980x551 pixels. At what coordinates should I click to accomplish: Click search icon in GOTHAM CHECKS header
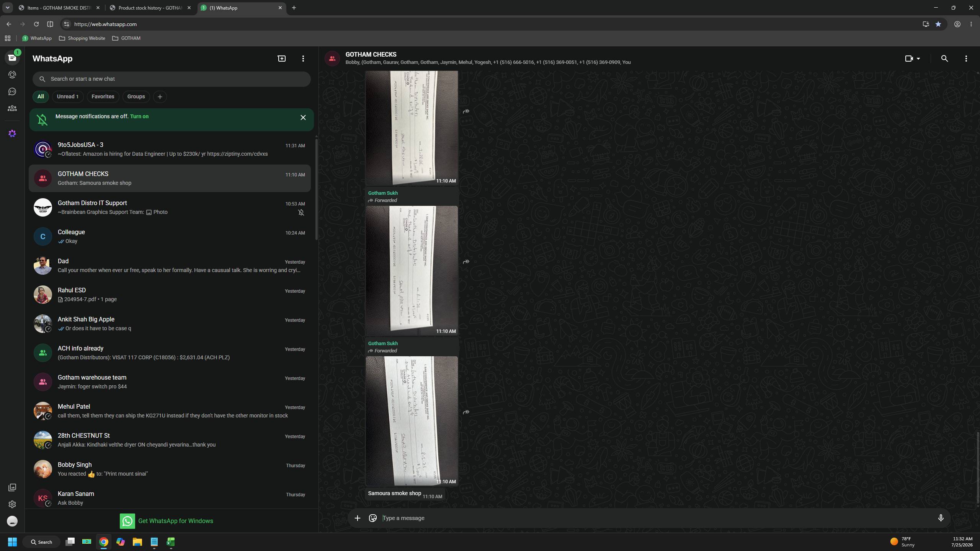click(944, 59)
